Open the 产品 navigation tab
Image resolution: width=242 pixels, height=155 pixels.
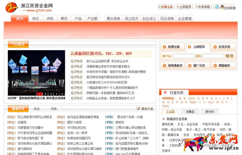point(78,19)
